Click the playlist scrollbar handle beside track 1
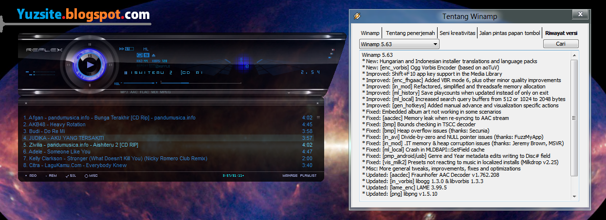 click(x=318, y=118)
